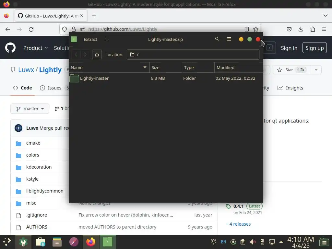Open the archive manager hamburger menu

pyautogui.click(x=229, y=39)
